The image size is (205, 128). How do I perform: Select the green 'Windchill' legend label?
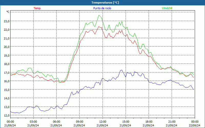167,8
